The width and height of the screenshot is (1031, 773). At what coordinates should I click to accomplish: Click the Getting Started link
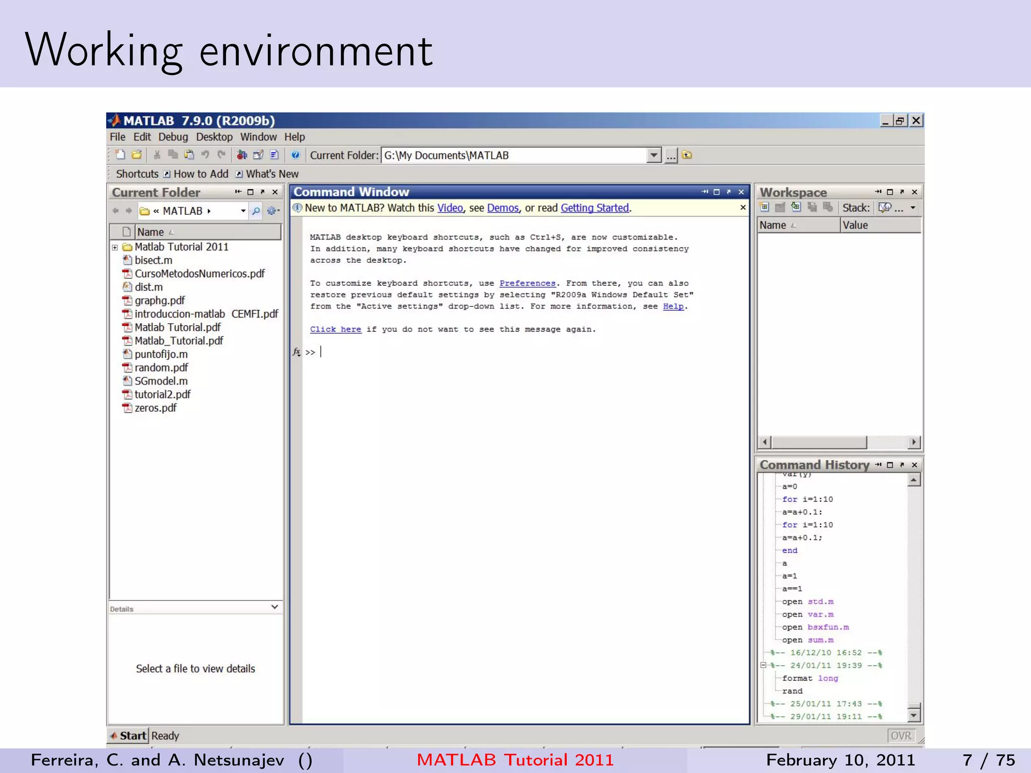click(x=595, y=208)
